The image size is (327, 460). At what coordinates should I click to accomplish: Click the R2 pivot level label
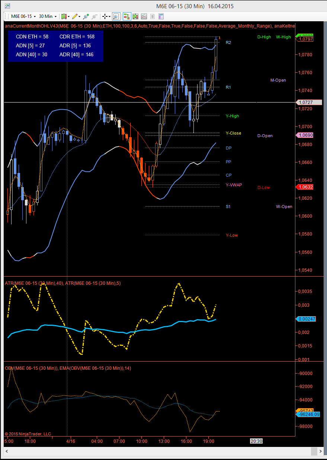[x=228, y=42]
